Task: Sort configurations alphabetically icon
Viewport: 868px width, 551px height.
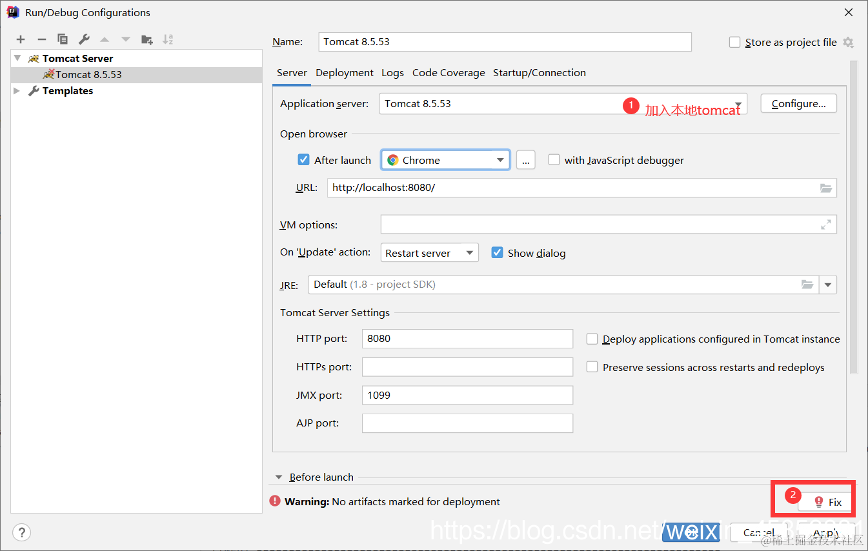Action: pyautogui.click(x=168, y=39)
